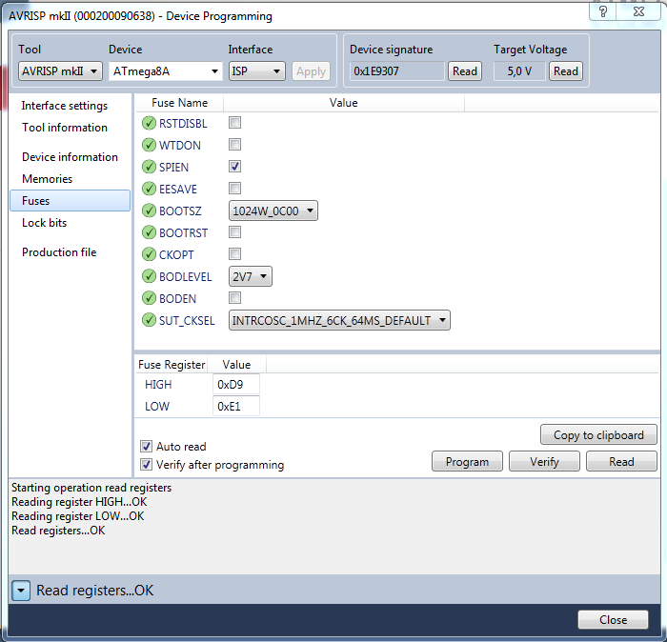Screen dimensions: 667x642
Task: Enable the WTDON fuse checkbox
Action: [234, 145]
